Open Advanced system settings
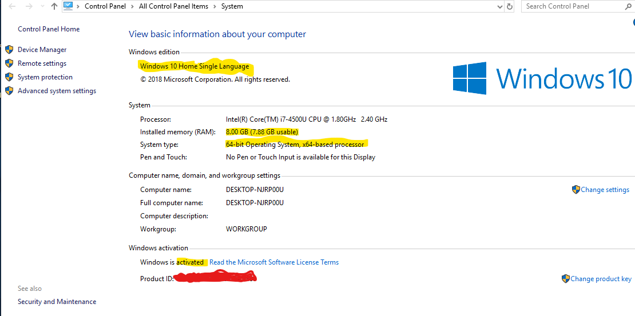Image resolution: width=635 pixels, height=316 pixels. pyautogui.click(x=57, y=91)
